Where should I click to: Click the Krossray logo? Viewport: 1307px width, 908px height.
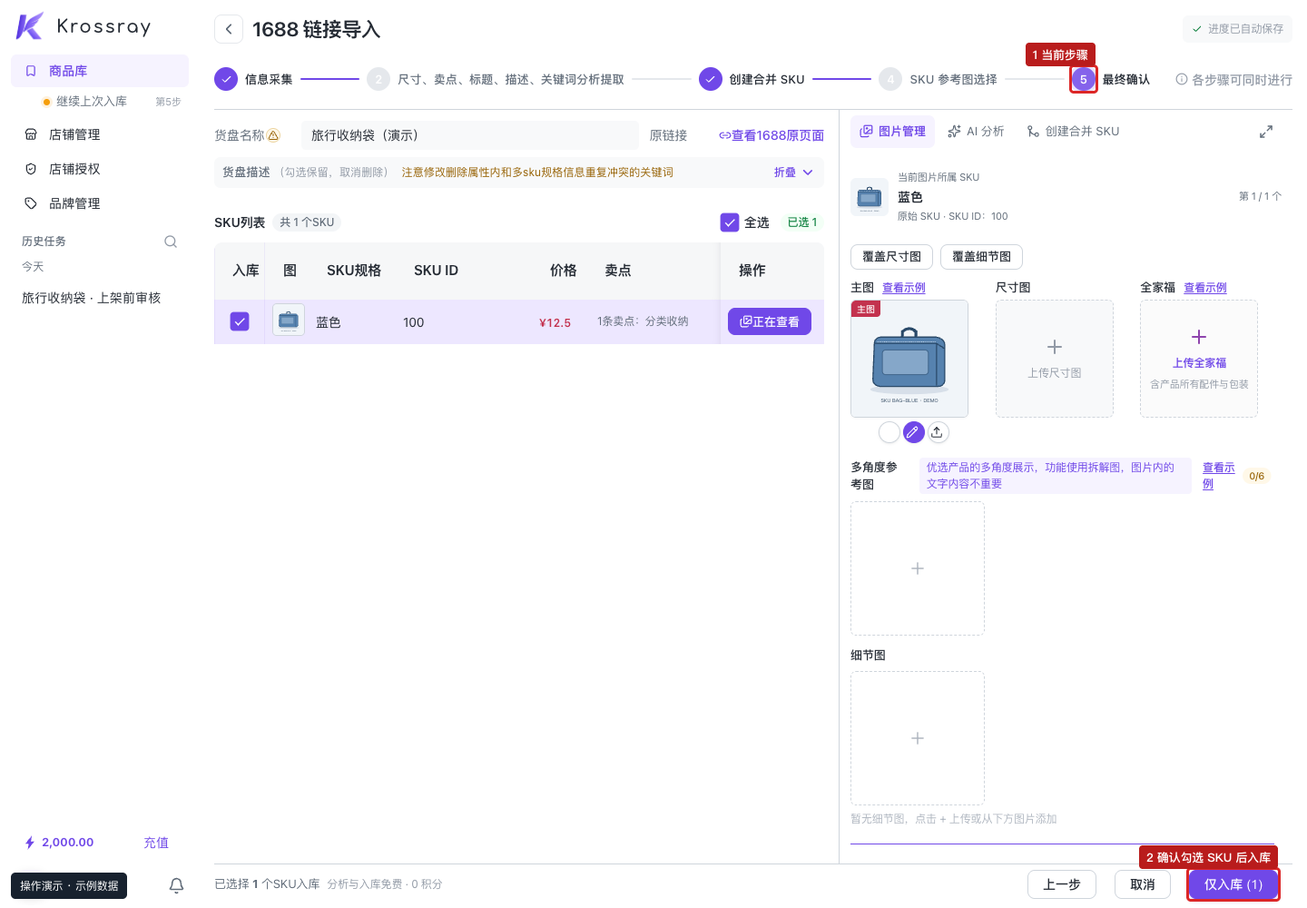pyautogui.click(x=84, y=26)
